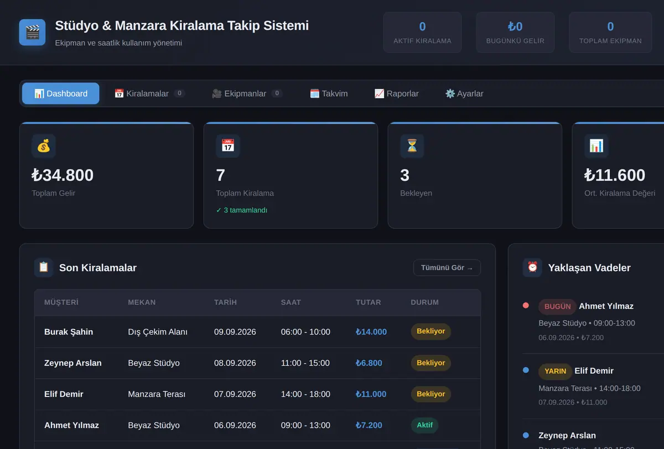Click the SAAT column header

pos(291,302)
